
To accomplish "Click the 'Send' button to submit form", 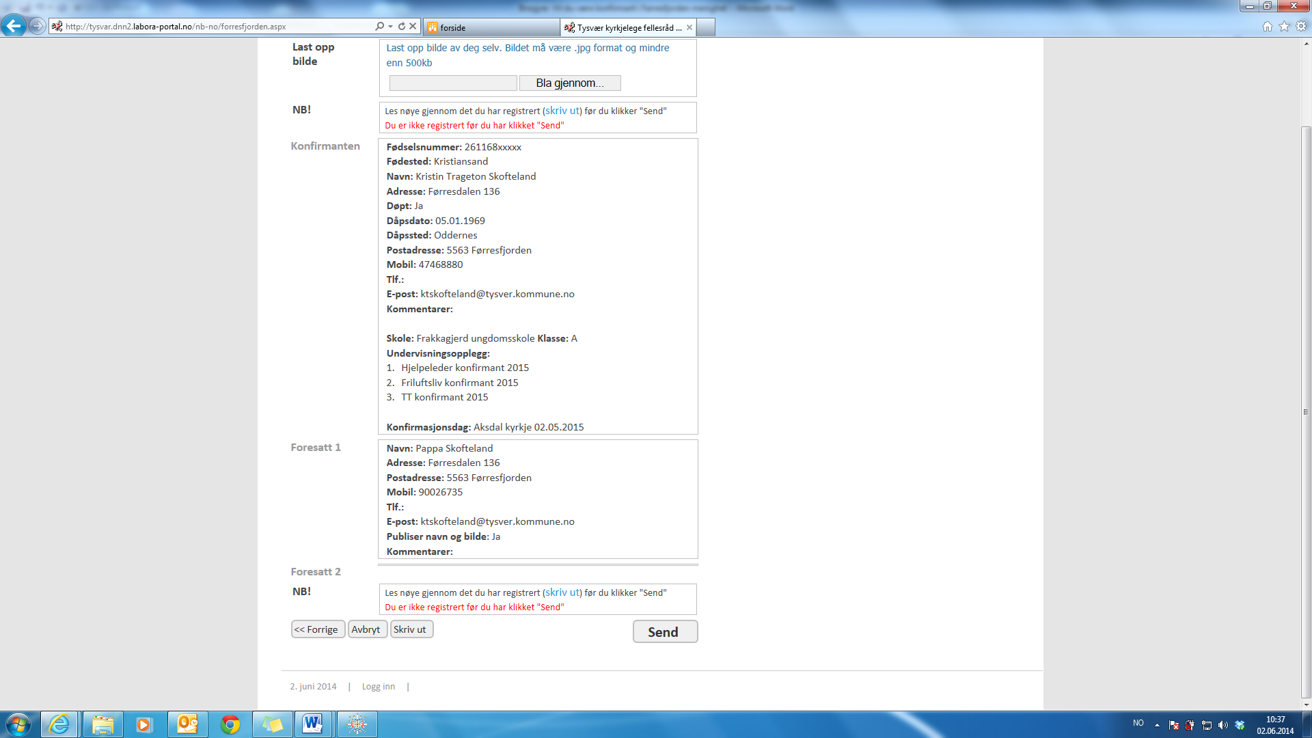I will coord(664,631).
